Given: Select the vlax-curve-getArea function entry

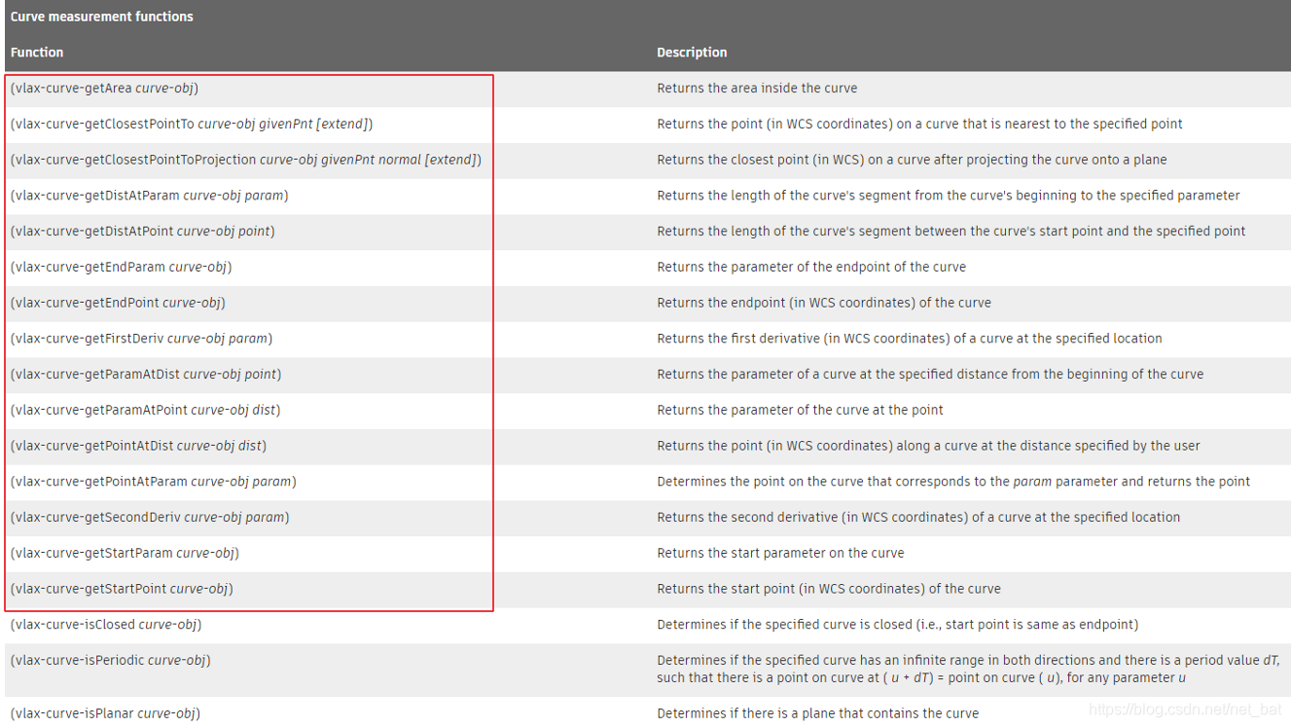Looking at the screenshot, I should (104, 89).
